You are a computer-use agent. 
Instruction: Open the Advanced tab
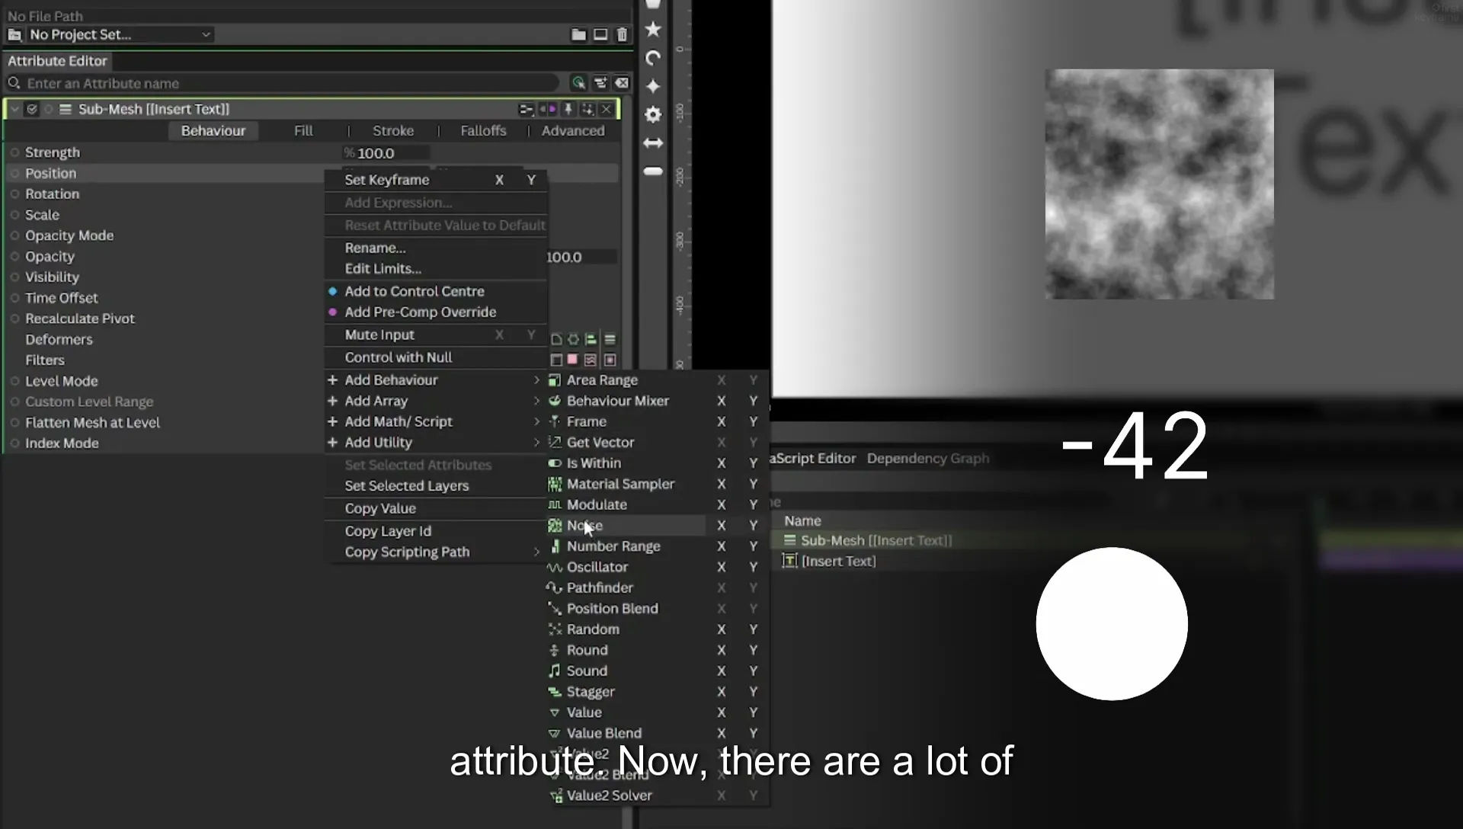[x=573, y=130]
